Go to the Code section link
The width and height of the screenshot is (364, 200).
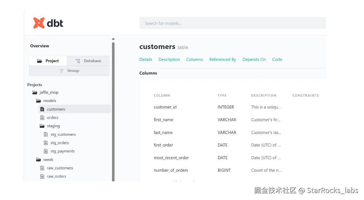click(x=277, y=59)
